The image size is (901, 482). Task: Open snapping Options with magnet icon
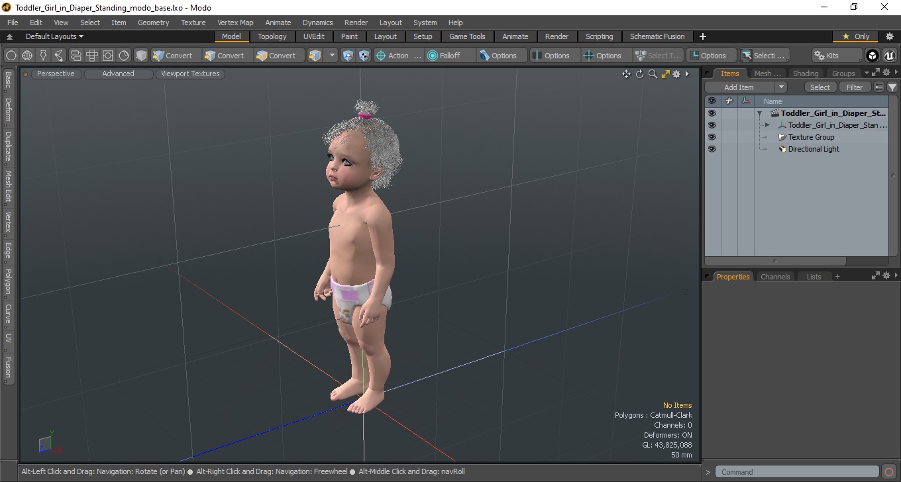[502, 56]
